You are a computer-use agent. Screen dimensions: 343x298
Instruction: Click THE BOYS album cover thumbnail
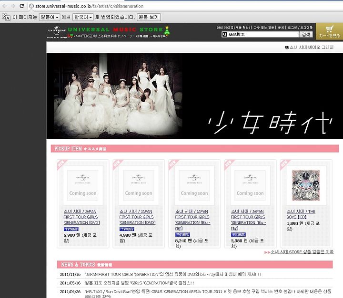click(306, 185)
